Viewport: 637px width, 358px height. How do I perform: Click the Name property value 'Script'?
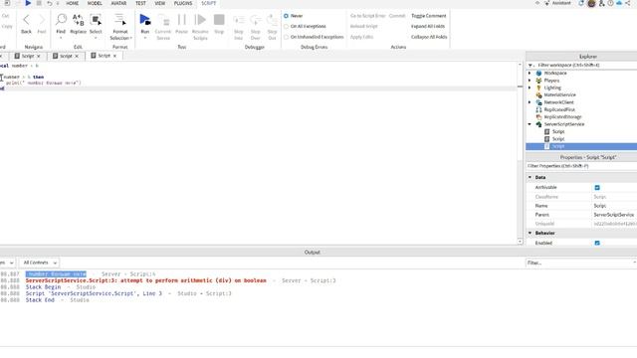[x=599, y=206]
